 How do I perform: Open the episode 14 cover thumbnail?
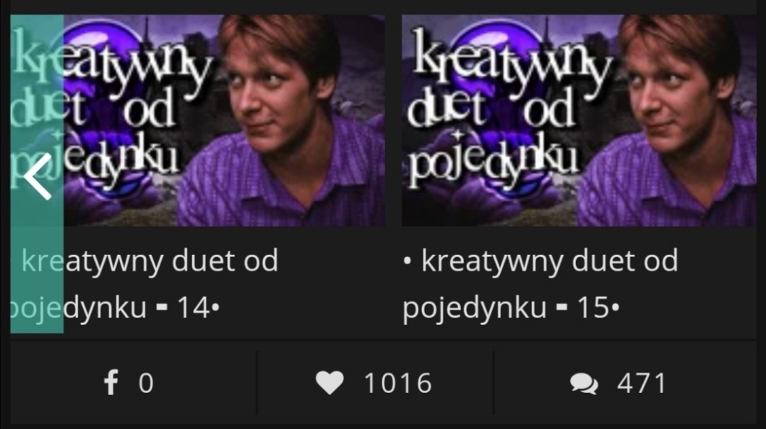(197, 120)
